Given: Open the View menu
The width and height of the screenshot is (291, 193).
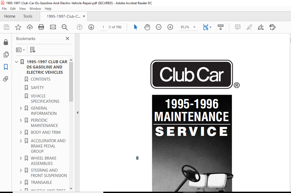Looking at the screenshot, I should (22, 9).
